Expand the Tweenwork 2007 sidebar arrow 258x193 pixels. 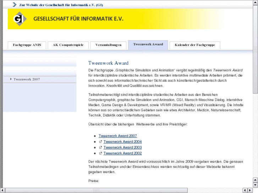coord(11,79)
